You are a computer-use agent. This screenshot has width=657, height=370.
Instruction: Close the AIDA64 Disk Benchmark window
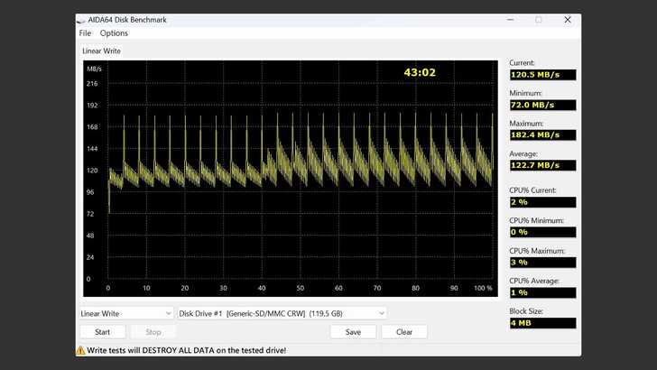coord(568,20)
